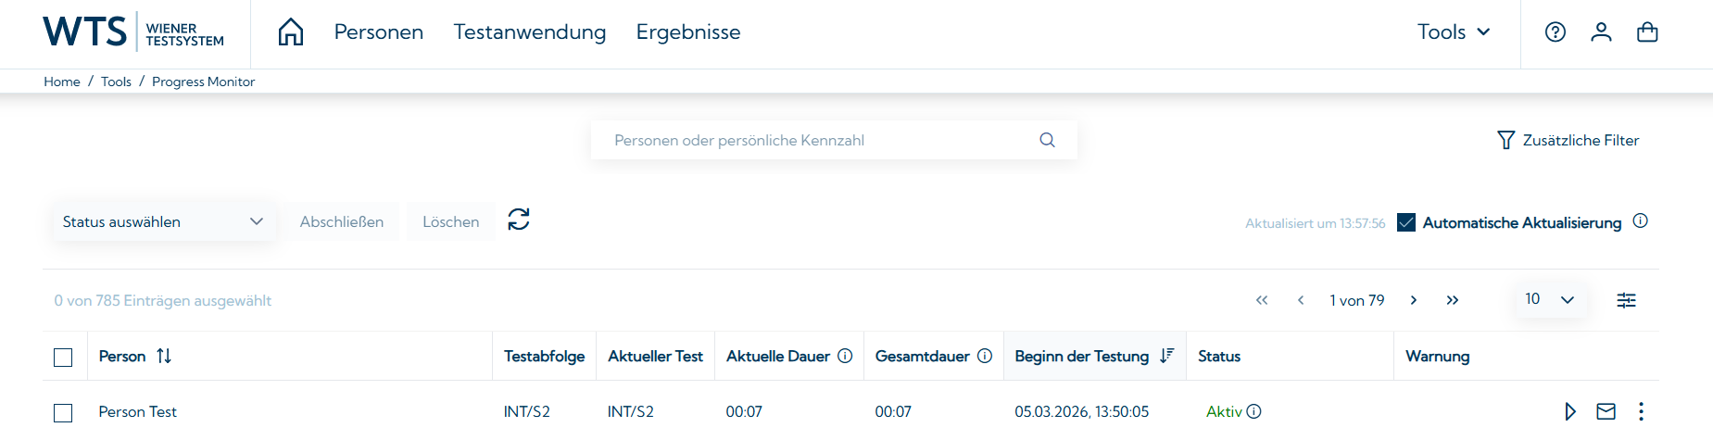Open the help question mark icon
The width and height of the screenshot is (1713, 440).
(1556, 32)
